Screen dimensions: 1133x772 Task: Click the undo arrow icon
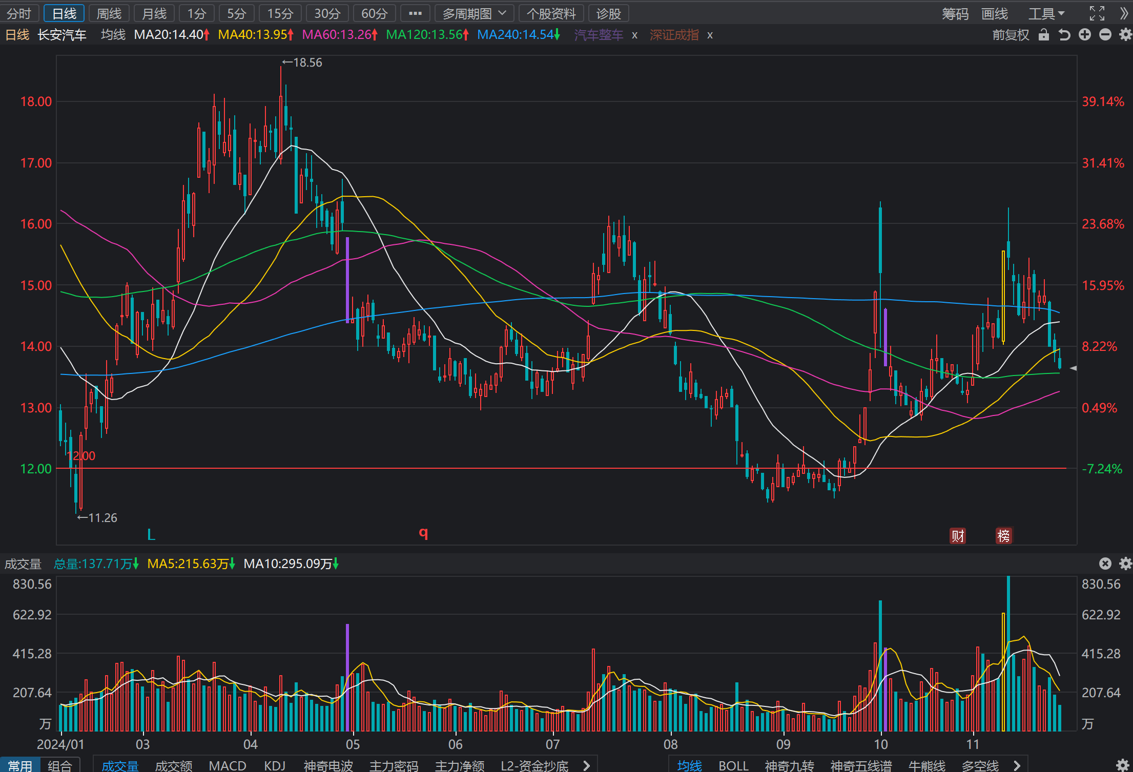click(x=1064, y=35)
